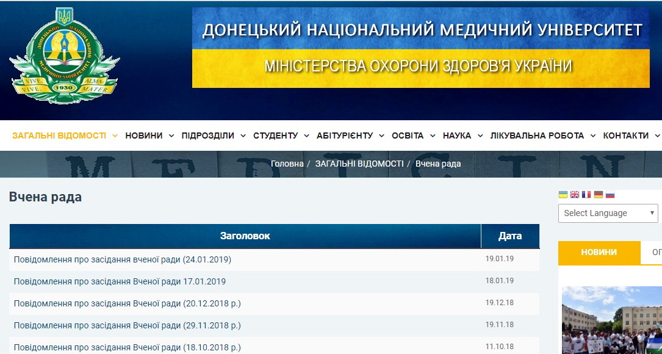
Task: Open the ОСВІТА menu item
Action: click(408, 135)
